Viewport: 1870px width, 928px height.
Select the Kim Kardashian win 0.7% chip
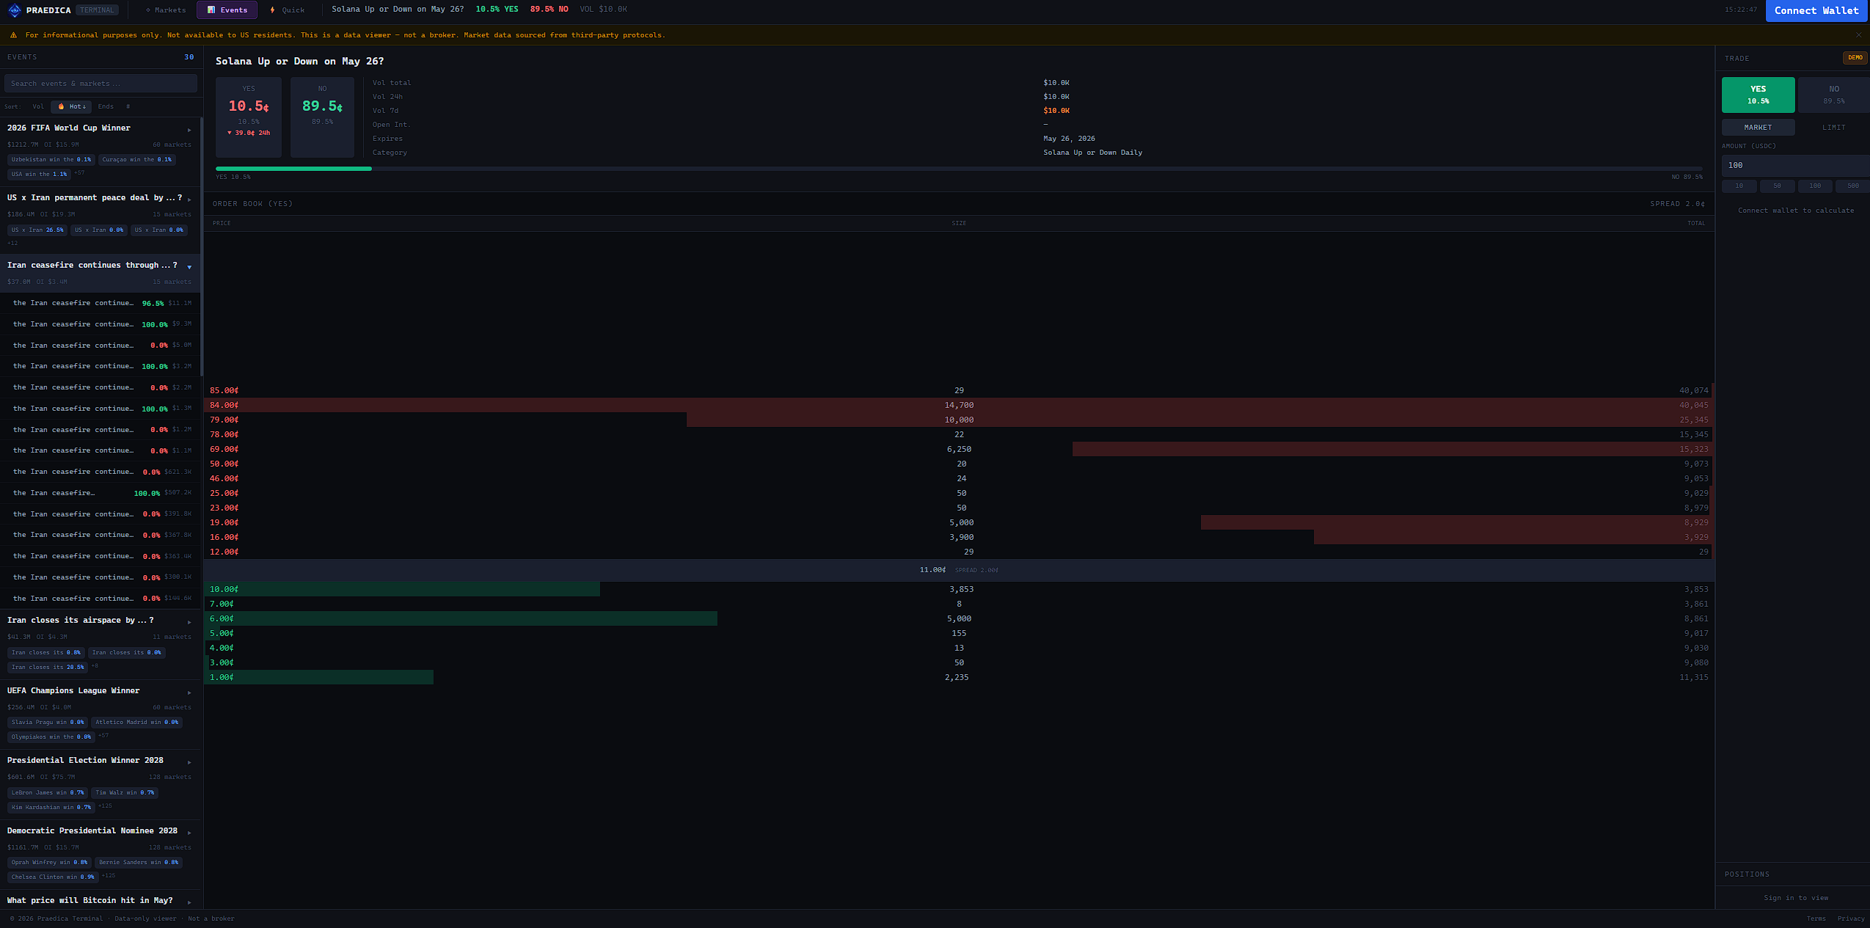click(x=51, y=808)
